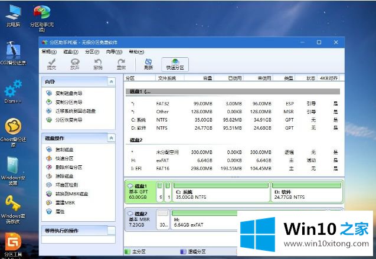Click the 状态 column header
This screenshot has height=259, width=376.
pyautogui.click(x=306, y=78)
